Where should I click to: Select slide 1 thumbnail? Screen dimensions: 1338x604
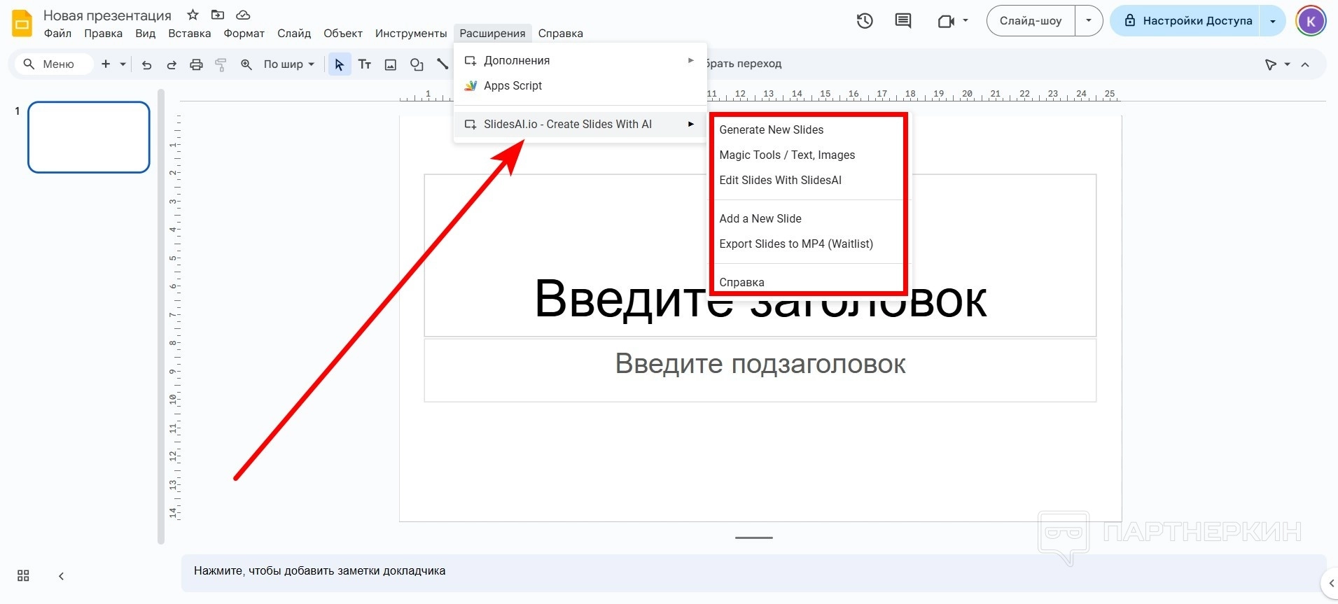pos(89,137)
